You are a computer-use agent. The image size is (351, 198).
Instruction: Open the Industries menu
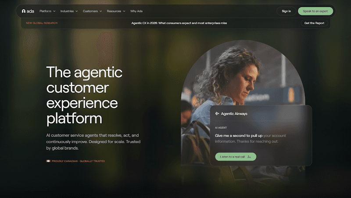click(67, 11)
